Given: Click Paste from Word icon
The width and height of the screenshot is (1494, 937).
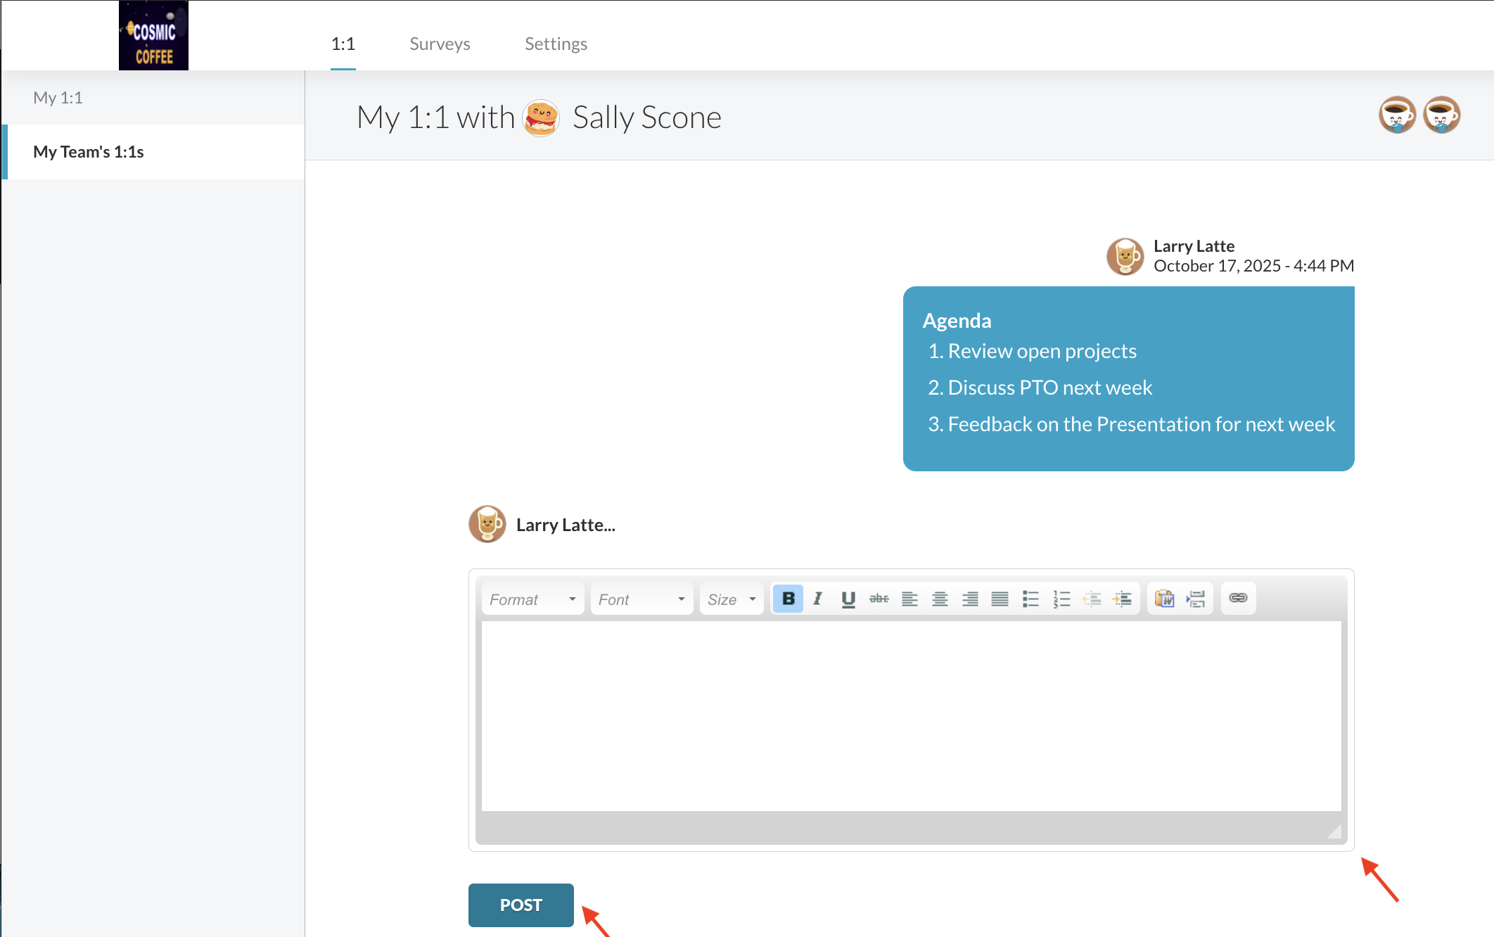Looking at the screenshot, I should click(1165, 599).
